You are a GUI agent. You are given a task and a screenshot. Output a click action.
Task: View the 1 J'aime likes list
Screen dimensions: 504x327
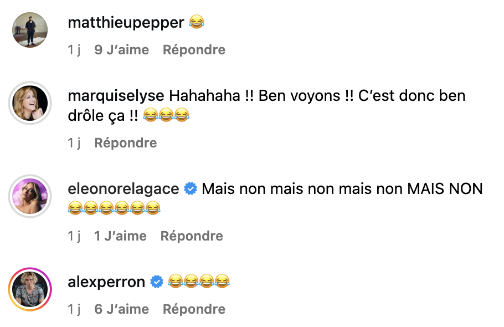[x=120, y=236]
